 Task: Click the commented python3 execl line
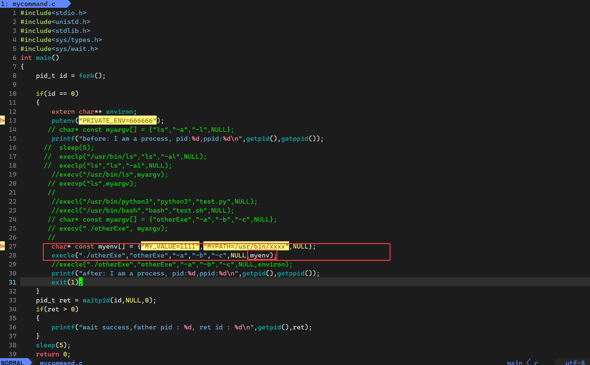[154, 202]
